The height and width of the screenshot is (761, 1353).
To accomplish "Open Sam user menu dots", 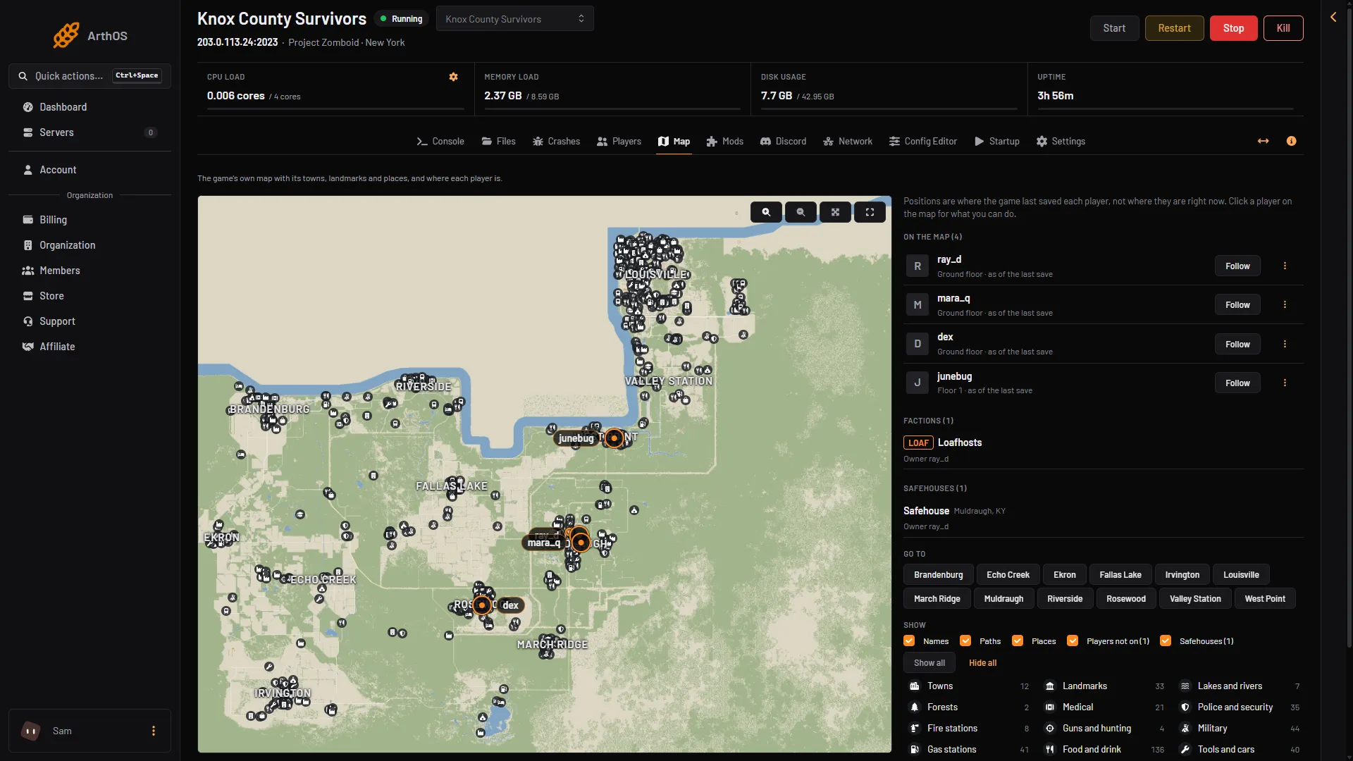I will pyautogui.click(x=154, y=731).
